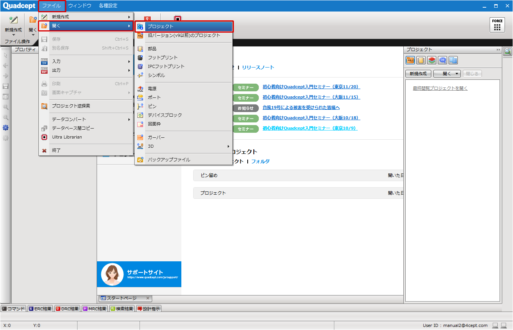
Task: Choose シンボル from the submenu
Action: (x=184, y=75)
